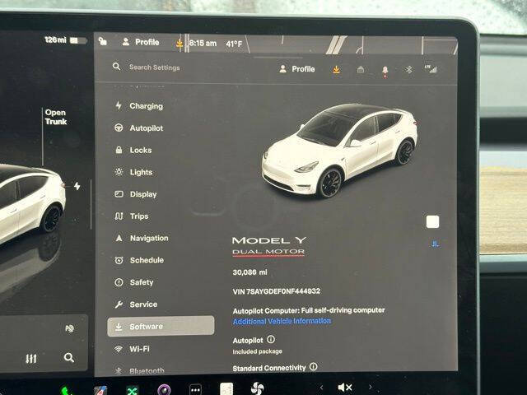Tap Open Trunk on the car view
Screen dimensions: 527x395
coord(56,117)
